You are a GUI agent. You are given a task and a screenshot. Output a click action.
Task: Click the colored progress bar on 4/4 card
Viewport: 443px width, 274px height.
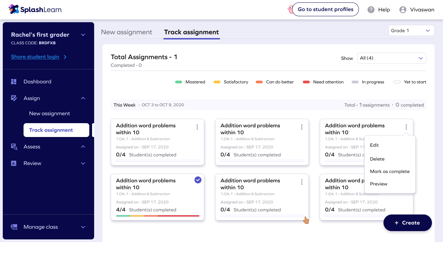[158, 216]
